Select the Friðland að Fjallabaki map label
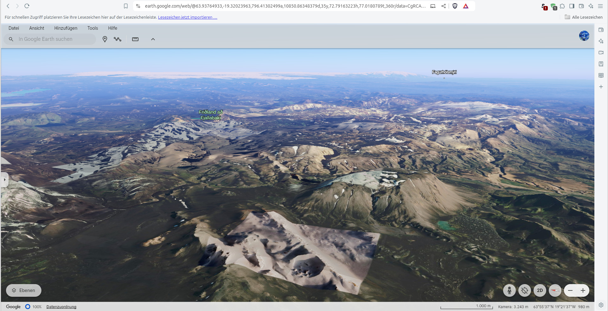The width and height of the screenshot is (608, 311). [x=211, y=115]
